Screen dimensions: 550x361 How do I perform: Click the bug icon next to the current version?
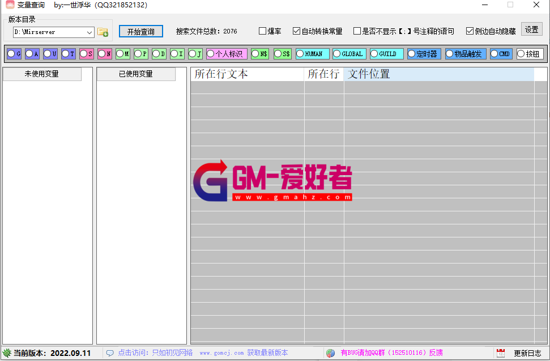7,352
